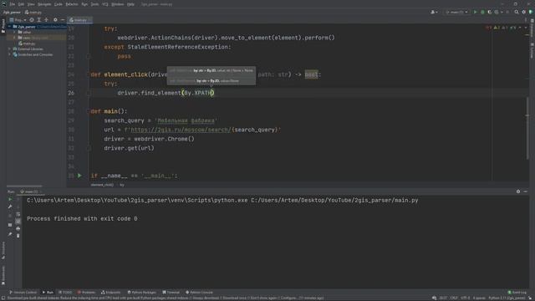This screenshot has height=301, width=535.
Task: Open the Window menu
Action: [x=118, y=4]
